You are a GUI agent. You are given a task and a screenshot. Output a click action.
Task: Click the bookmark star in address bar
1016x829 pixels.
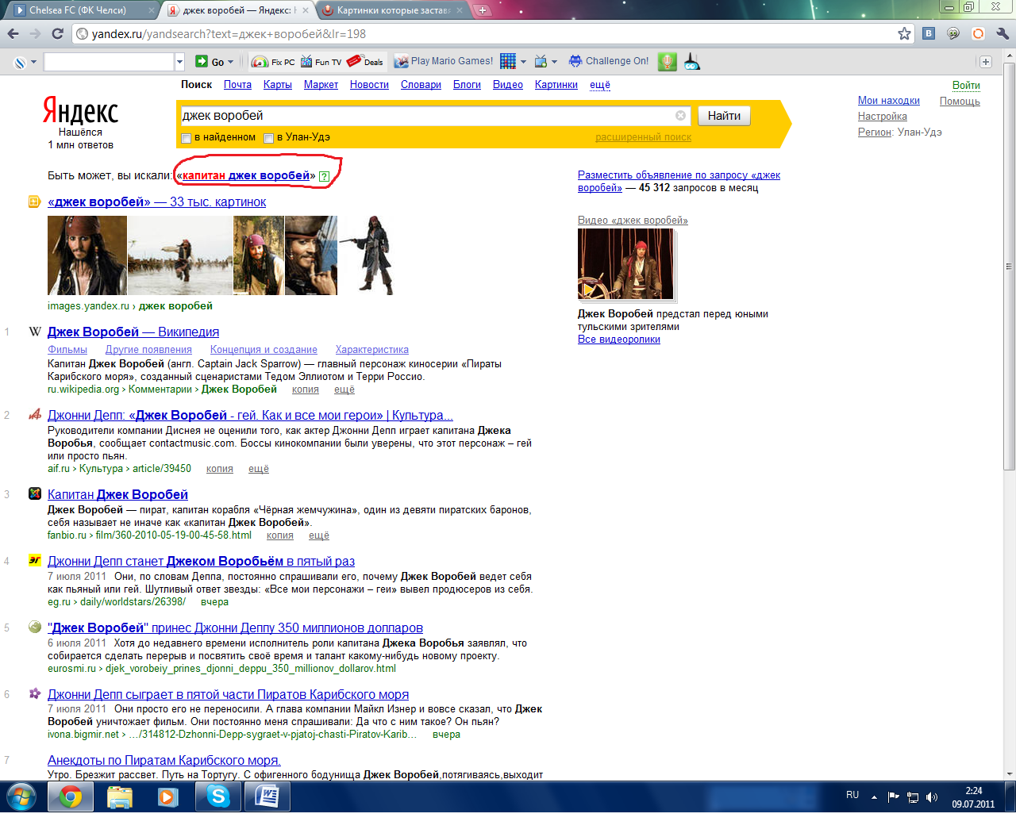(x=903, y=33)
